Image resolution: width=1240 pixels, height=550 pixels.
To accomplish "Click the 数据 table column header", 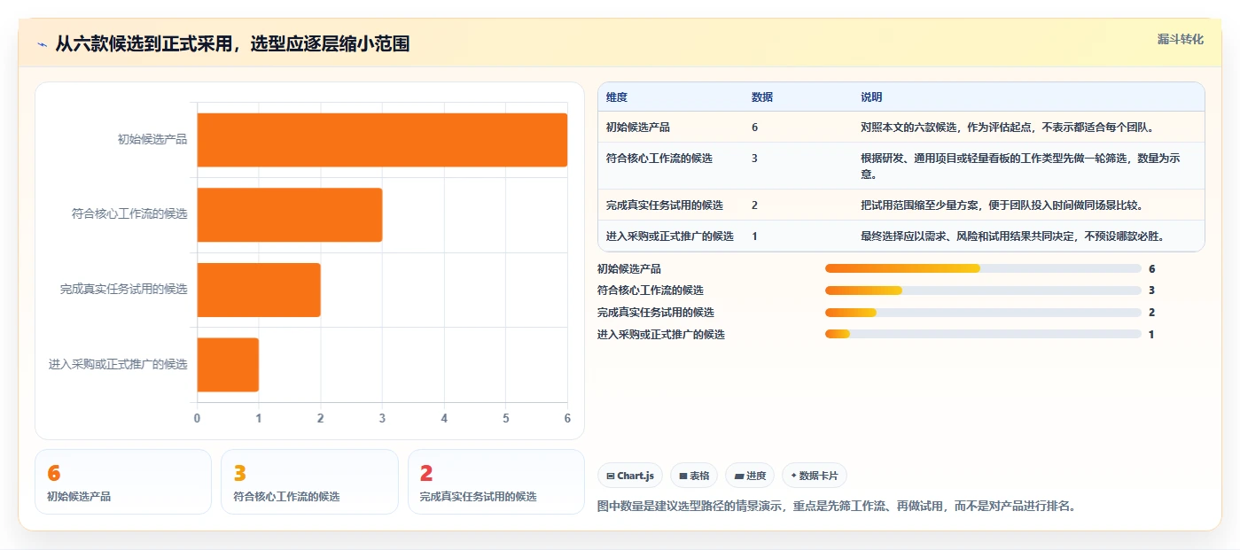I will [x=762, y=97].
